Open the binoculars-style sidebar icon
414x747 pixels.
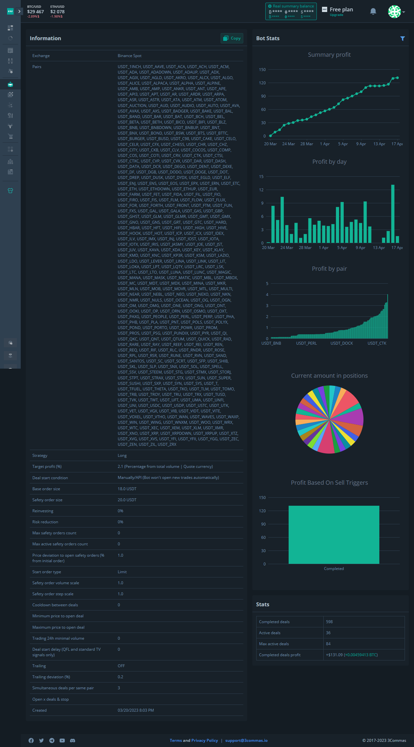10,61
